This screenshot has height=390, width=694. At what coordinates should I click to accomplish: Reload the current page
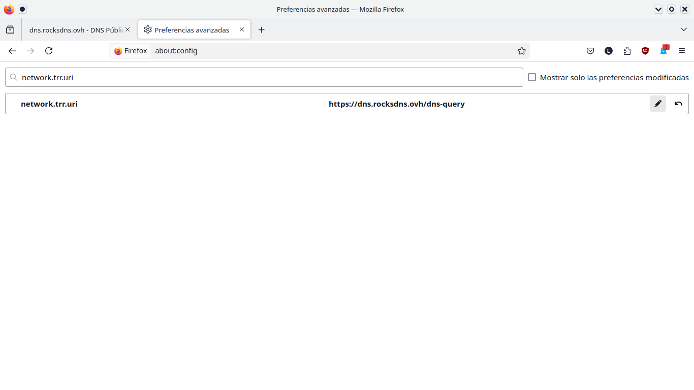point(49,51)
